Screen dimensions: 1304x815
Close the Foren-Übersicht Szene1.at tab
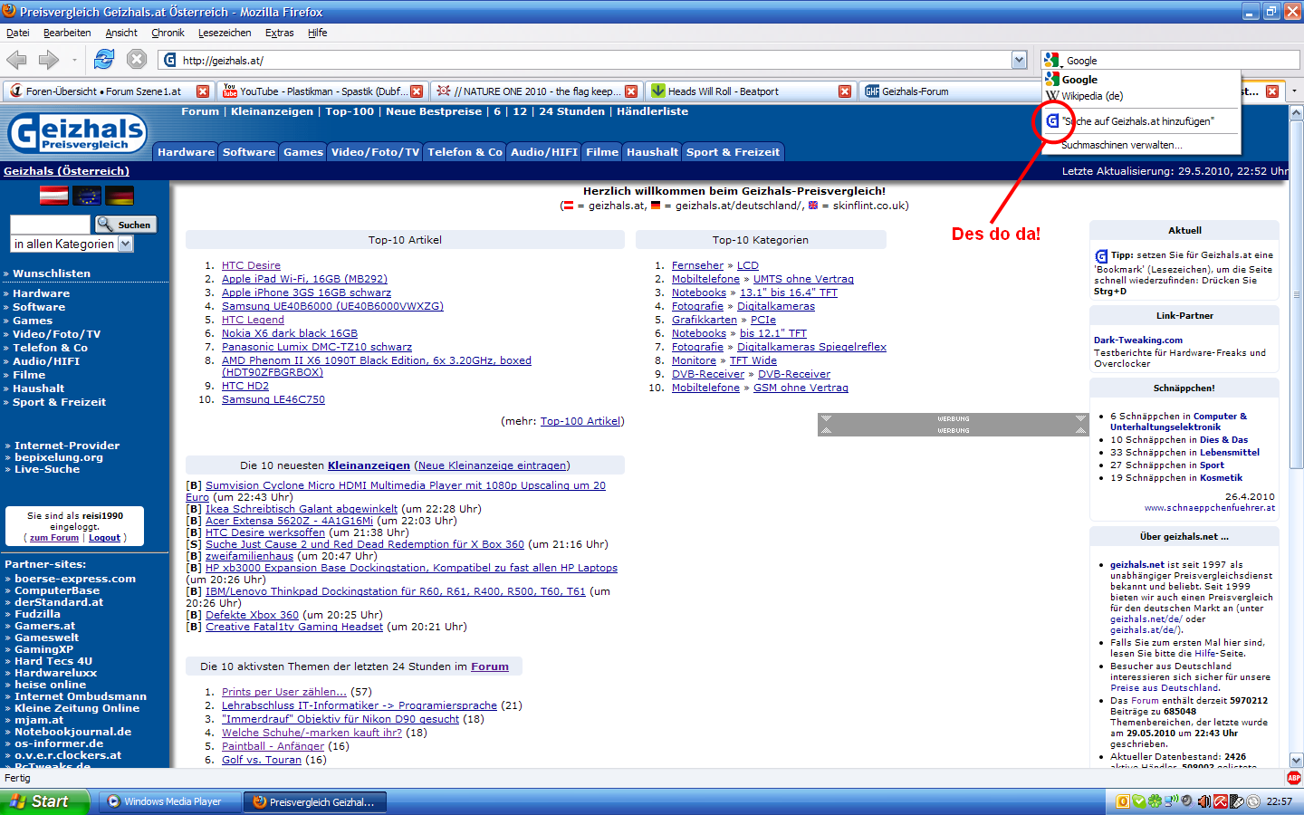point(203,91)
